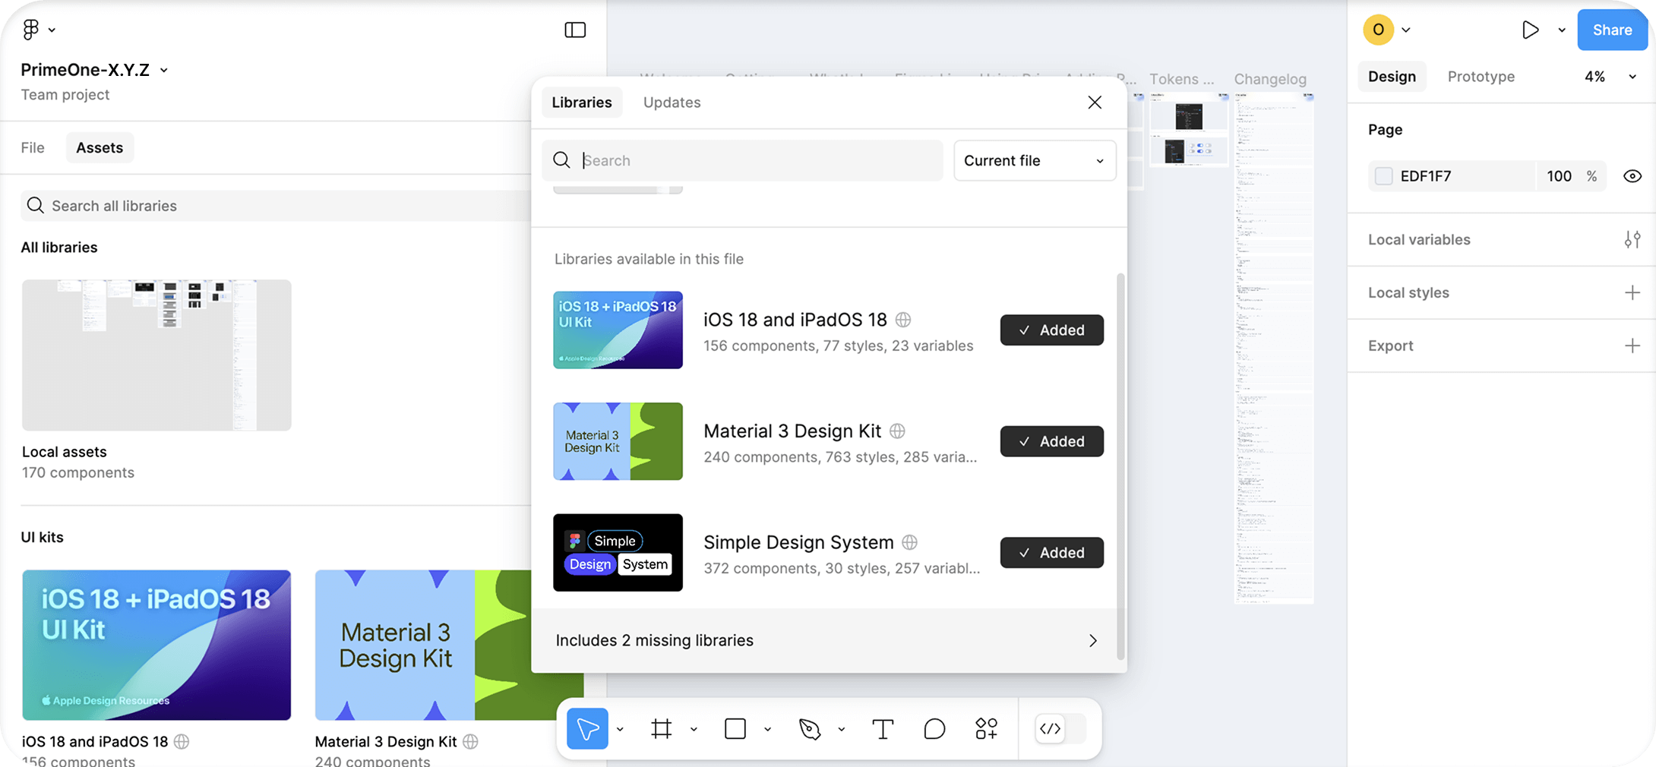Click globe icon next to Material 3 UI kit card label

(470, 741)
